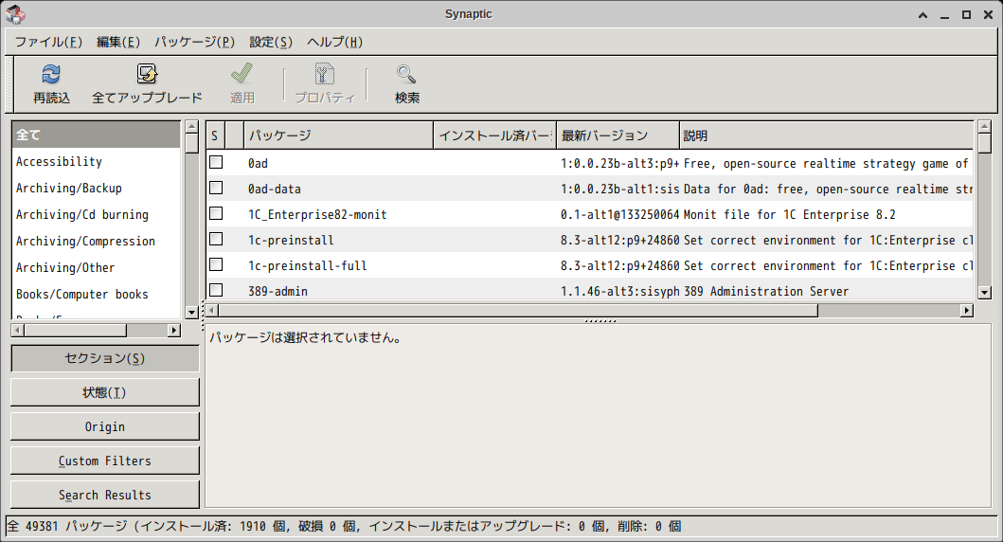
Task: Mark the 1c-preinstall-full package checkbox
Action: pyautogui.click(x=216, y=265)
